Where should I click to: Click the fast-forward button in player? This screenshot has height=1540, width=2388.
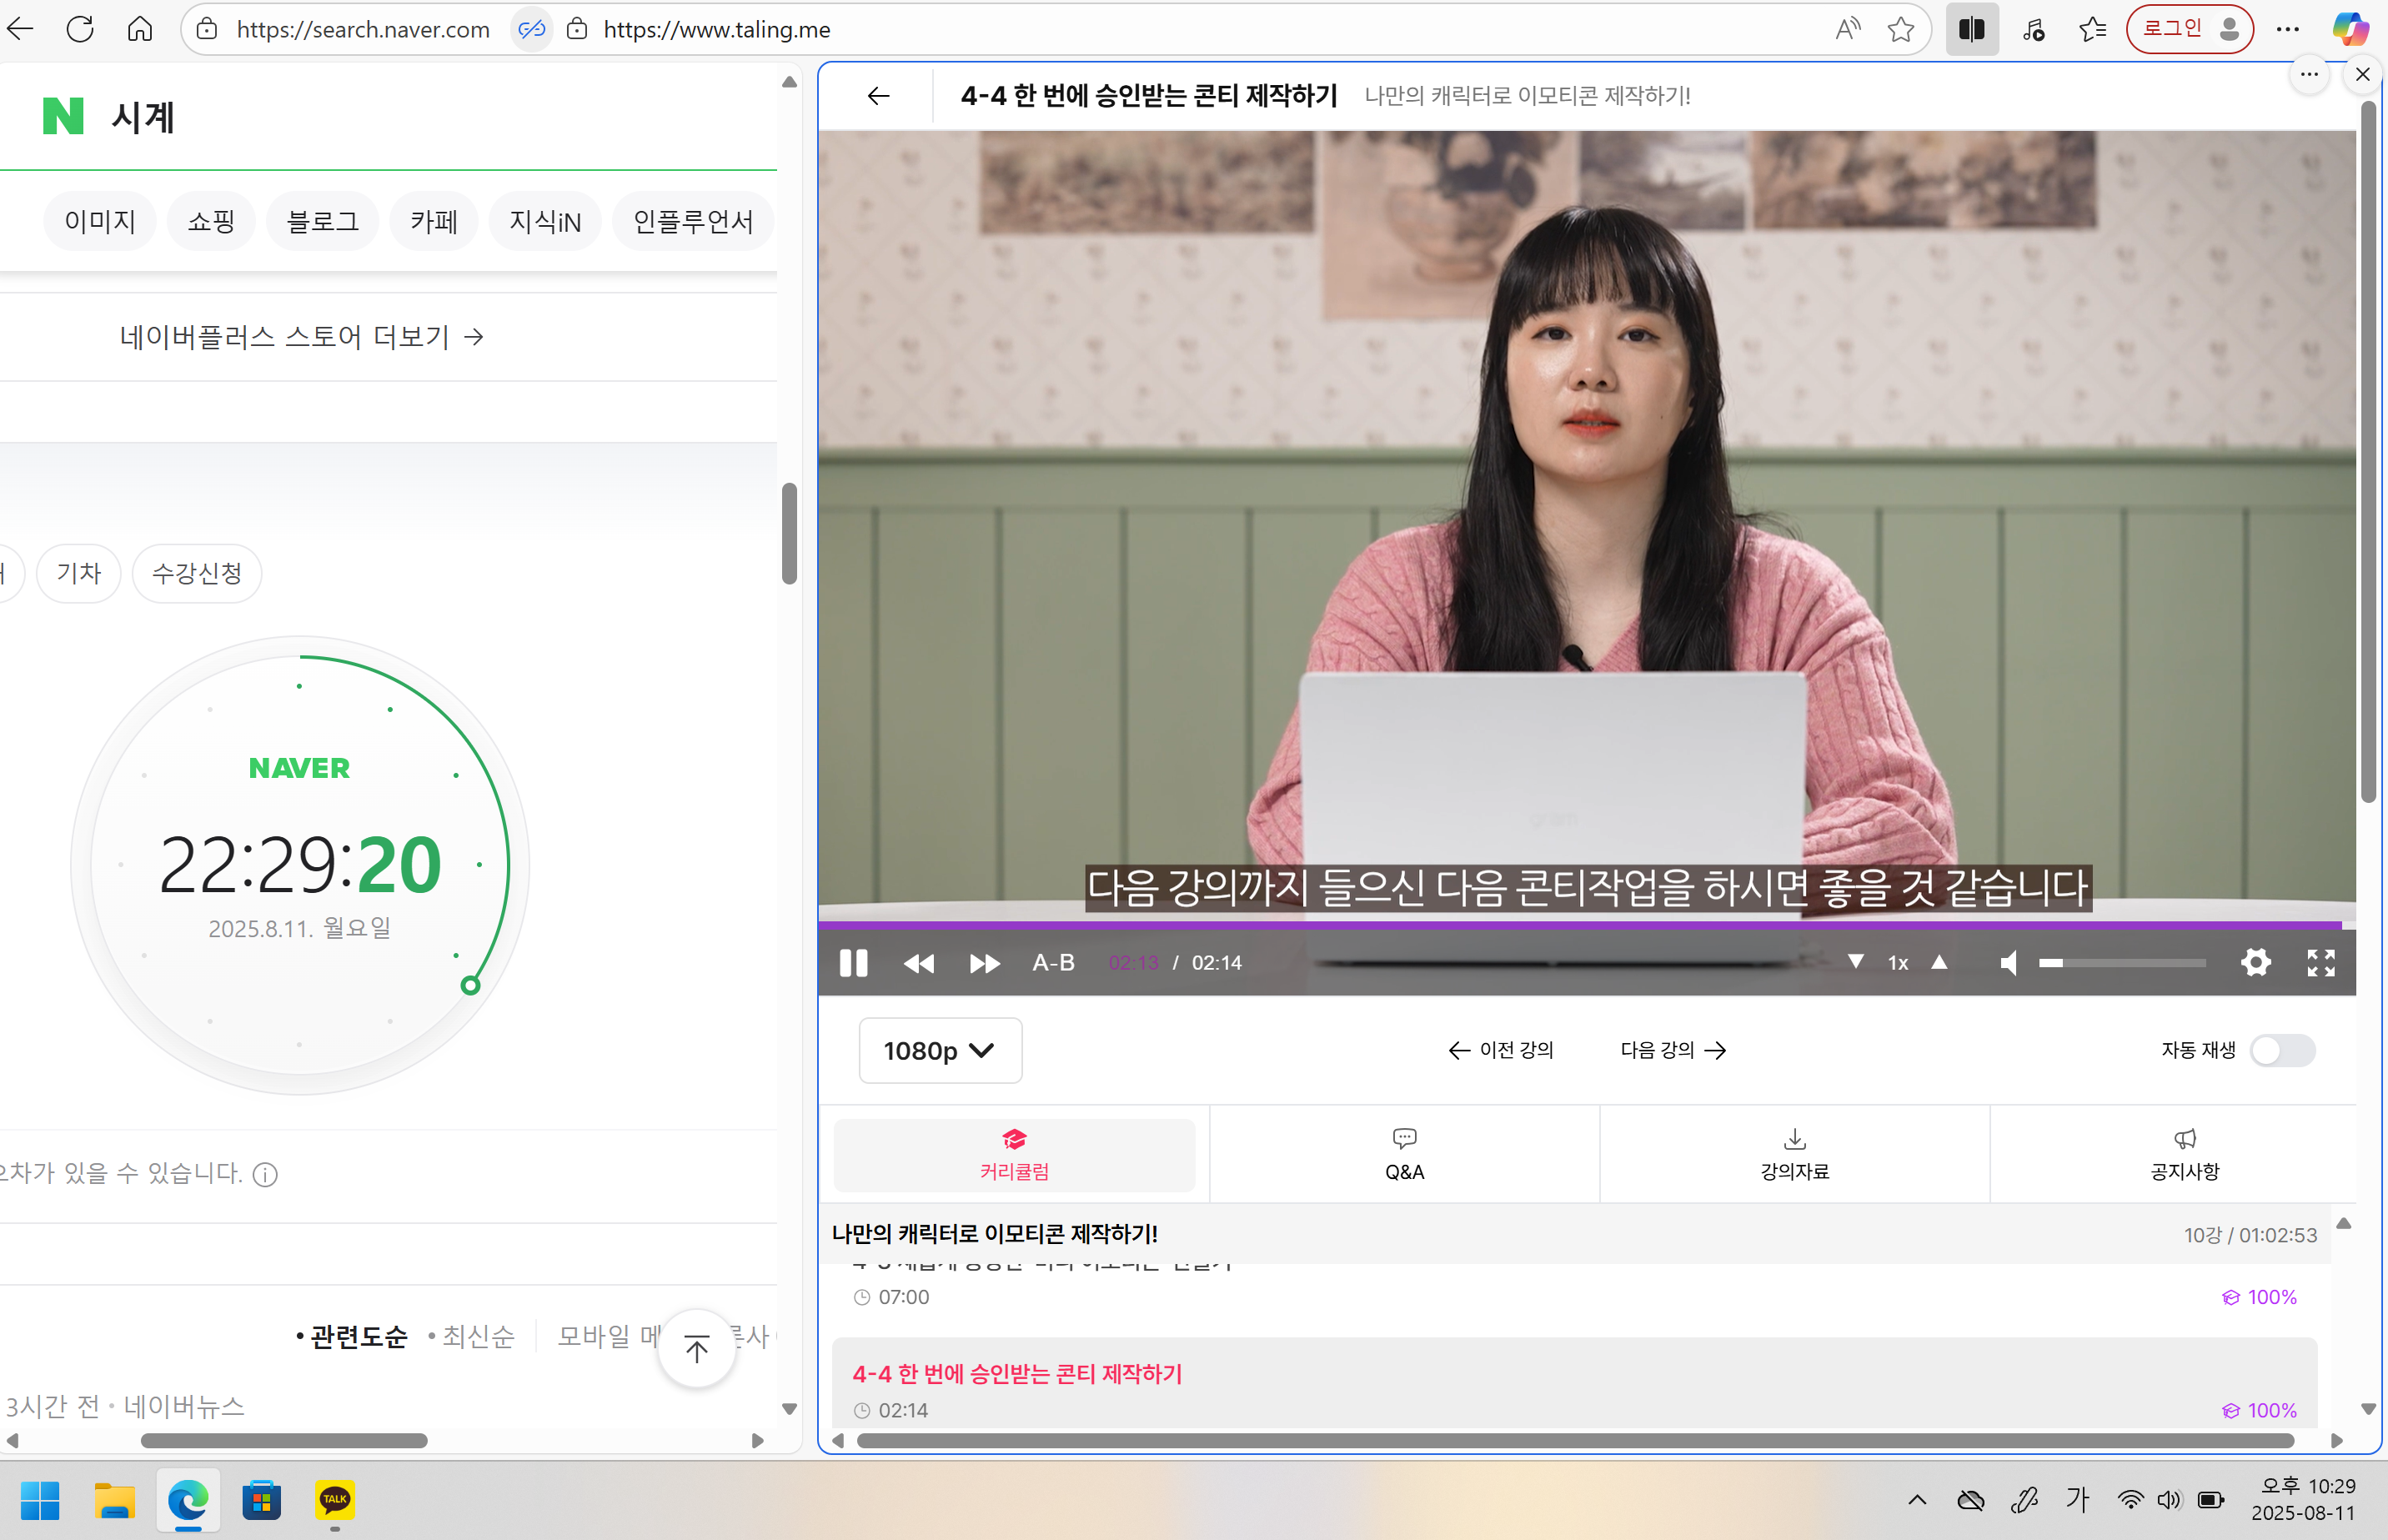click(984, 963)
